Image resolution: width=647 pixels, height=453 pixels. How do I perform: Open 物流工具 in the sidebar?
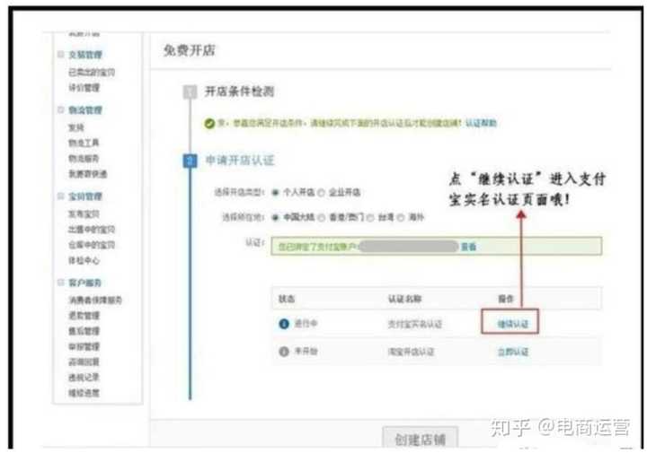pos(84,143)
